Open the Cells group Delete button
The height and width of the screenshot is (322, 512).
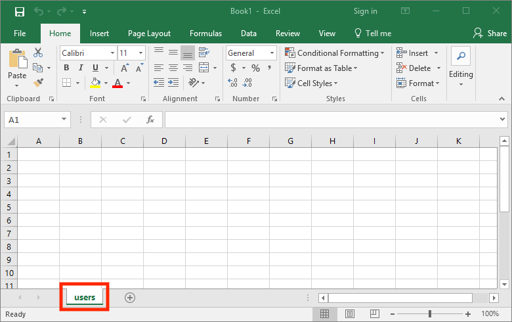[x=415, y=68]
